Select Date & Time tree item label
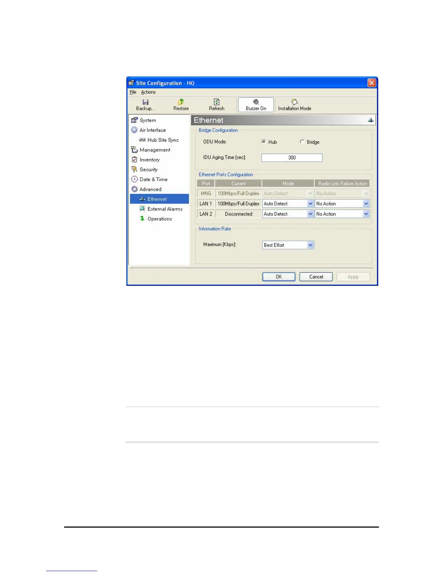The height and width of the screenshot is (574, 443). coord(153,179)
